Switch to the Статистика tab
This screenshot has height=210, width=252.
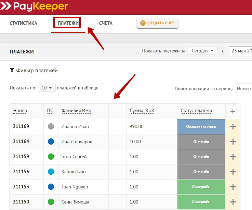click(x=23, y=23)
